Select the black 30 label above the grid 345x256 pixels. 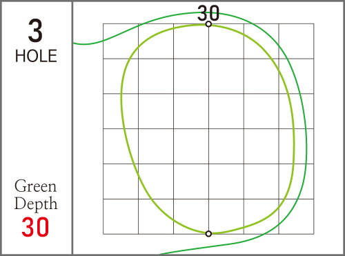[208, 13]
